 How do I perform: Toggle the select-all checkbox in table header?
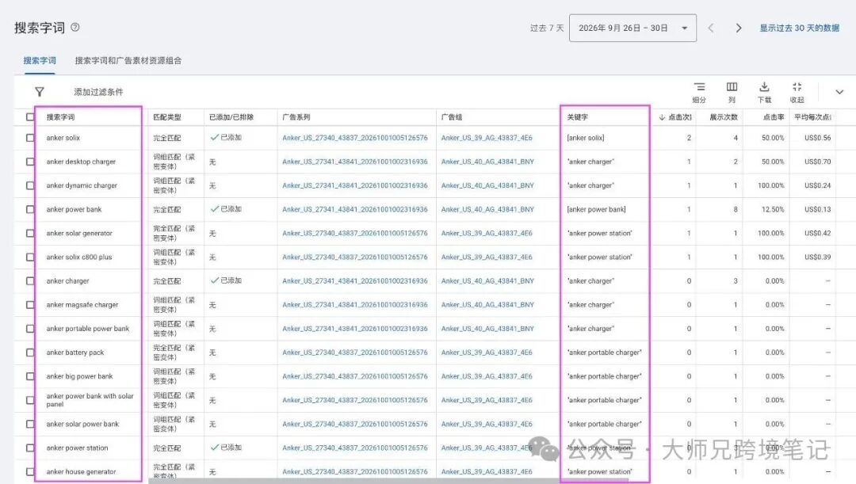click(x=30, y=116)
